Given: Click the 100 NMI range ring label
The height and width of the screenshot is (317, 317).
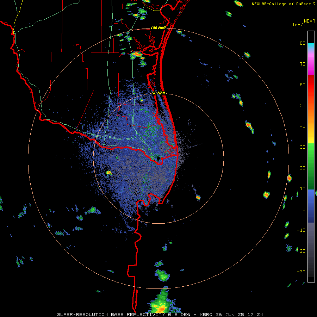Looking at the screenshot, I should pyautogui.click(x=158, y=28).
